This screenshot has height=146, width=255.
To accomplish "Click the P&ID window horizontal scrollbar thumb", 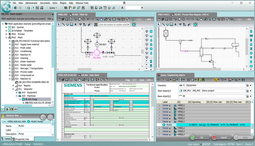I will (x=84, y=69).
